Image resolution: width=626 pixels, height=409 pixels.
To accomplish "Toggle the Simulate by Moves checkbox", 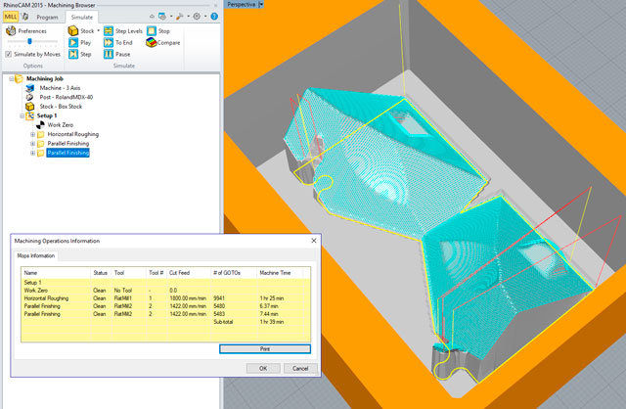I will click(x=9, y=54).
